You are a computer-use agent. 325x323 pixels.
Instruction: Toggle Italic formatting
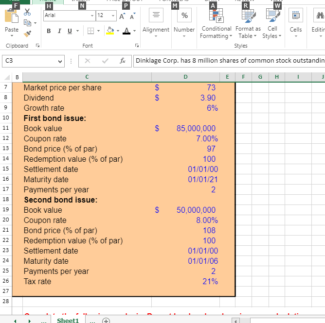tap(59, 31)
